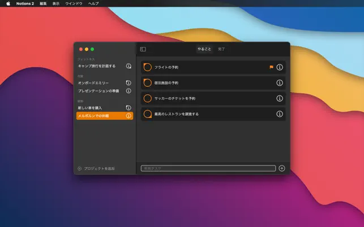Viewport: 364px width, 227px height.
Task: Click the 最高のレストランを調査する task text
Action: click(177, 114)
